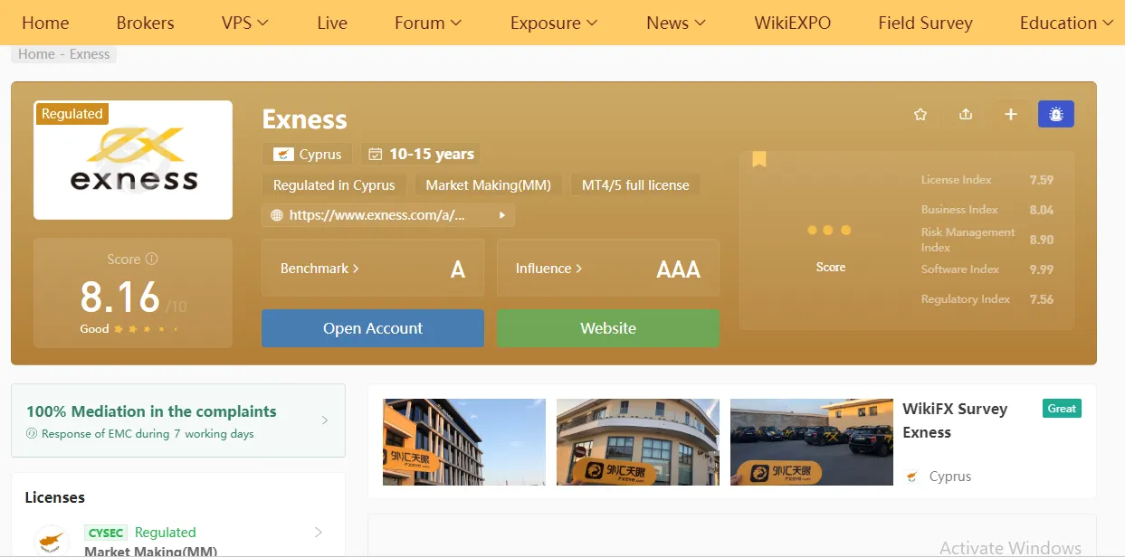This screenshot has width=1125, height=557.
Task: Click the clock icon beside EMC response text
Action: (32, 434)
